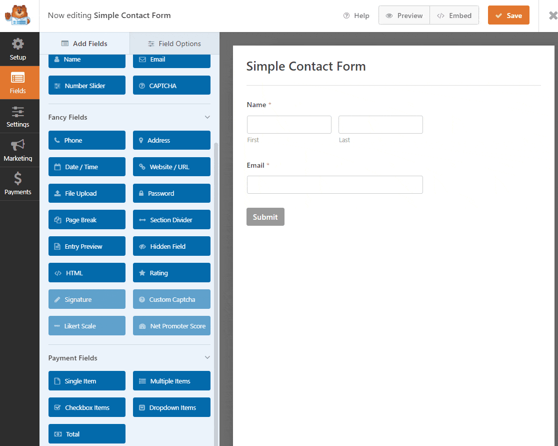Click the Last name input box
This screenshot has height=446, width=558.
coord(380,125)
